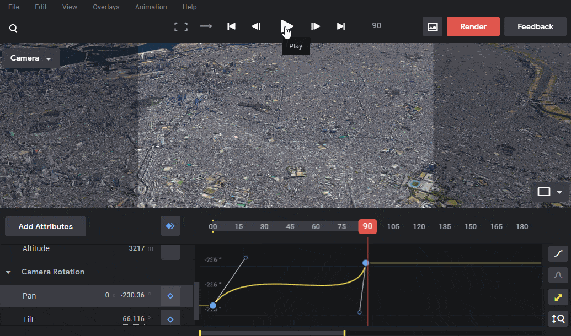This screenshot has height=336, width=571.
Task: Toggle fullscreen viewport brackets icon
Action: tap(180, 26)
